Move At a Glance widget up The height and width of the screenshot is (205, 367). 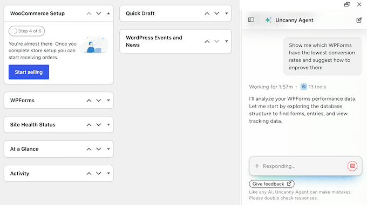point(89,149)
